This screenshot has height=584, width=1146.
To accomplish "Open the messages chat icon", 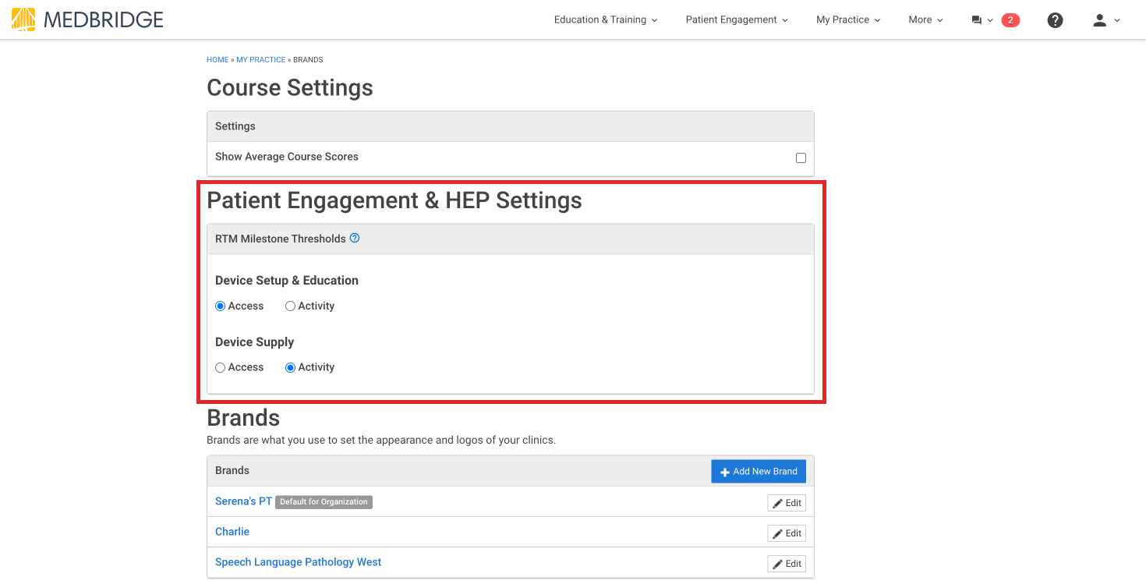I will (982, 20).
